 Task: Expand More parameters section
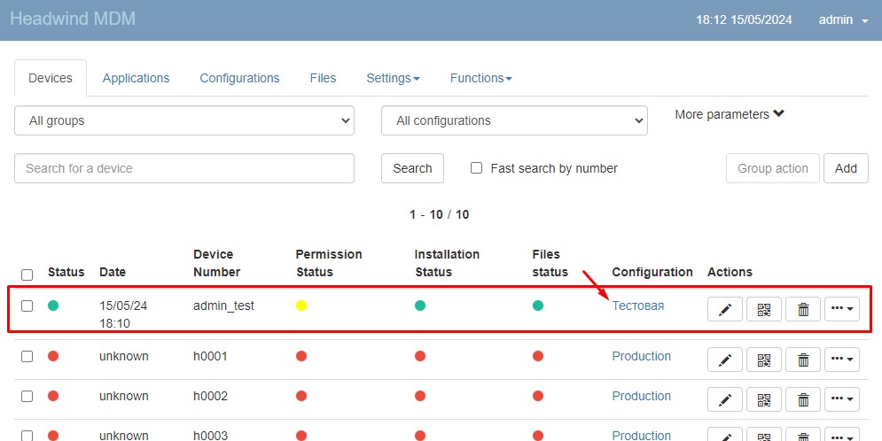coord(730,114)
